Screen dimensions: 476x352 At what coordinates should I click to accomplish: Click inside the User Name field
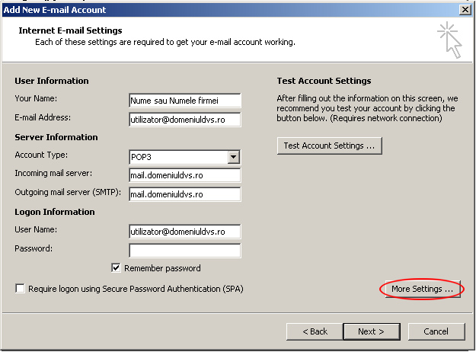185,232
